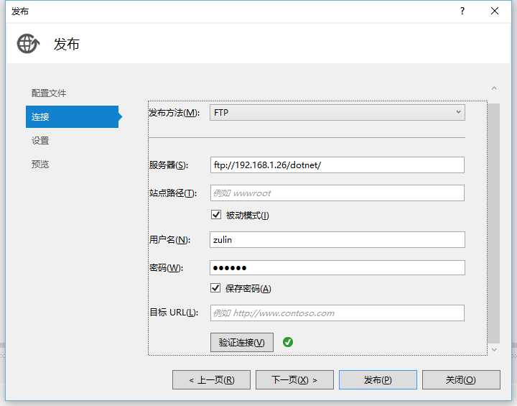Switch to the 配置文件 step
The image size is (517, 406).
point(49,93)
